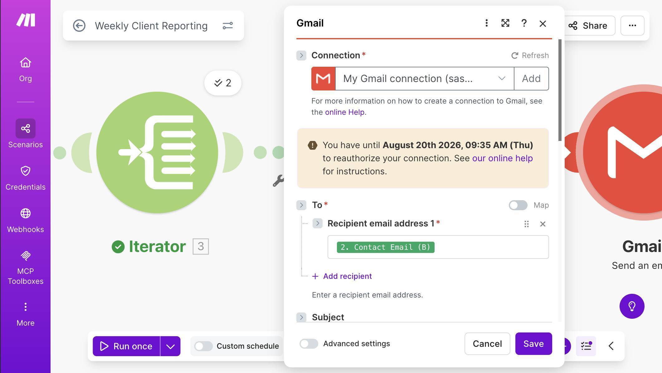The image size is (662, 373).
Task: Open the Gmail module three-dot menu
Action: (486, 23)
